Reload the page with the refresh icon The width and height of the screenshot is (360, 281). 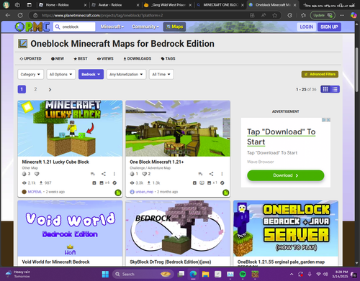[20, 15]
